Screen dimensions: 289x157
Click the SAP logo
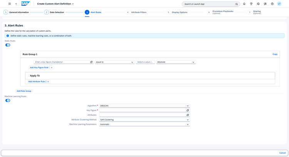click(25, 4)
